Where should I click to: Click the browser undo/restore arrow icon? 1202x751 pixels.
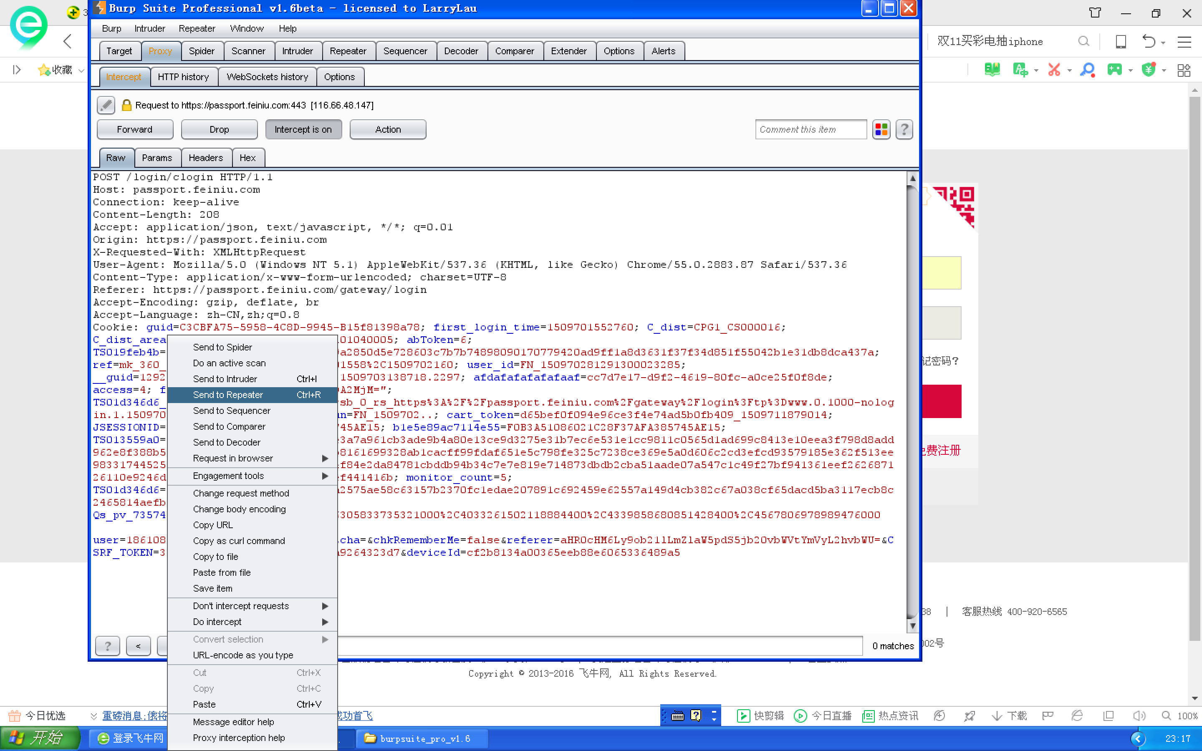pyautogui.click(x=1148, y=41)
